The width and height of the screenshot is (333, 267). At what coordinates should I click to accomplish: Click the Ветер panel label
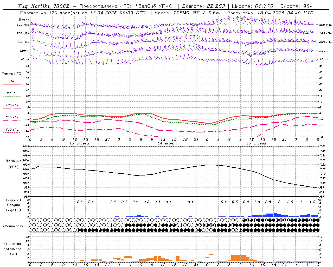(24, 20)
